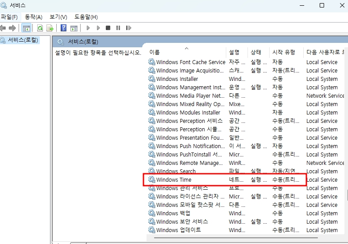Select the Windows Perception 서비스 row
Image resolution: width=348 pixels, height=244 pixels.
246,121
